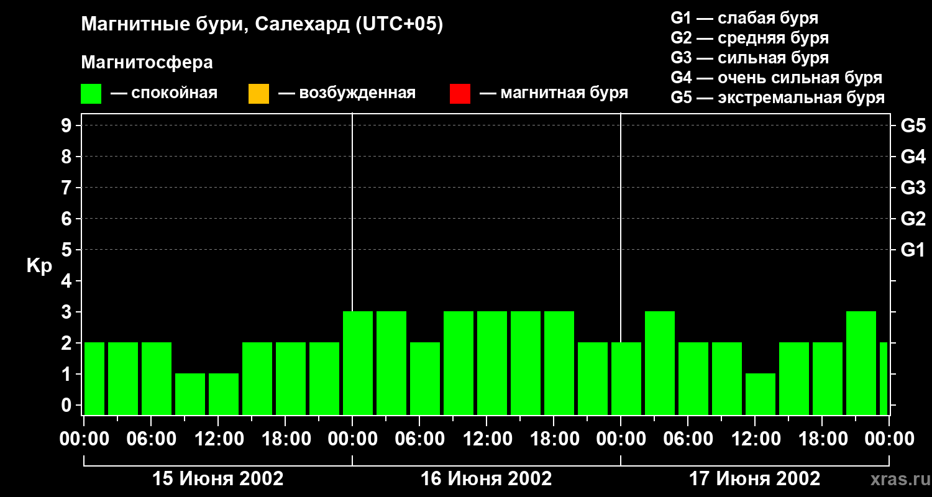Click the right-axis G1 level label

[x=913, y=250]
